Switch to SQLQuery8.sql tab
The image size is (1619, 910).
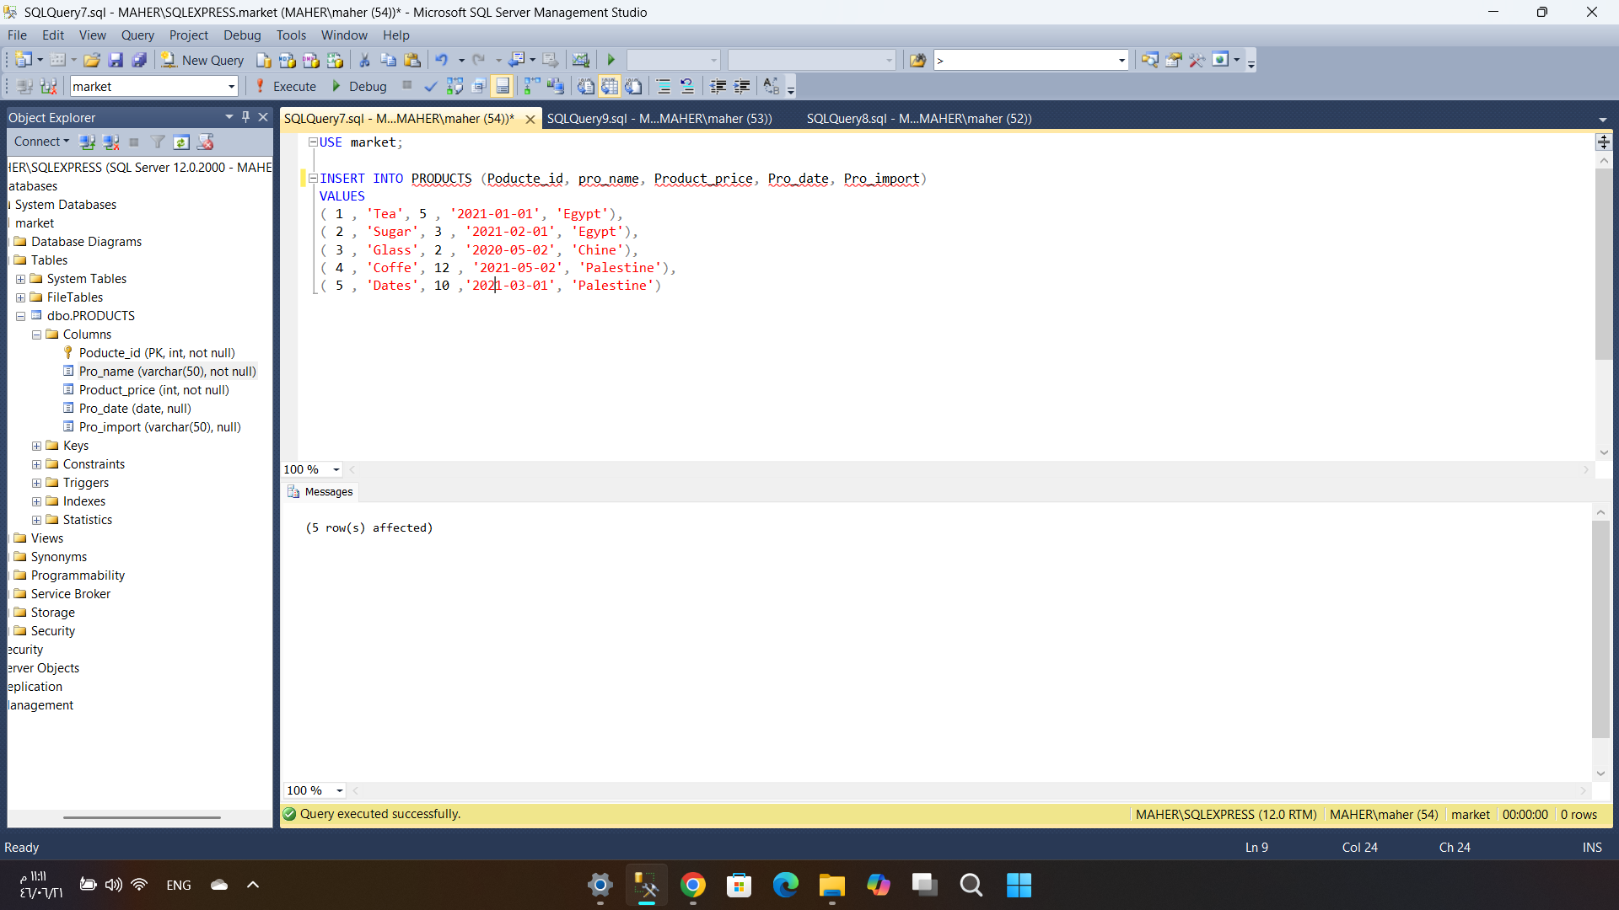(919, 118)
